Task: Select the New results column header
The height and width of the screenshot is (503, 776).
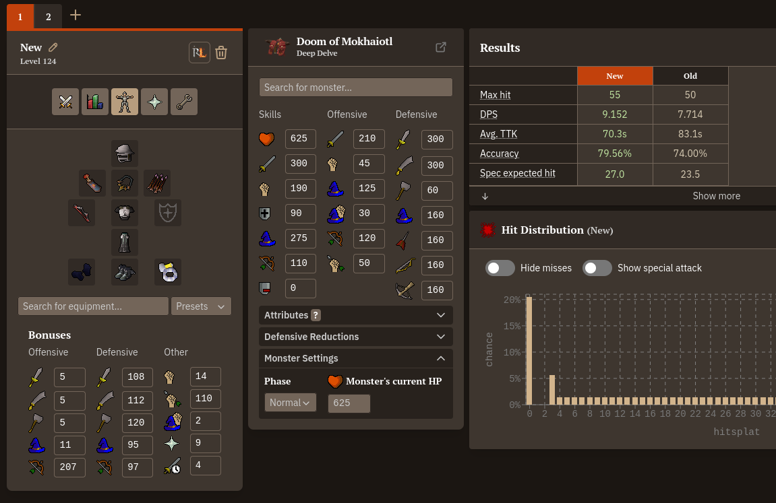Action: (615, 75)
